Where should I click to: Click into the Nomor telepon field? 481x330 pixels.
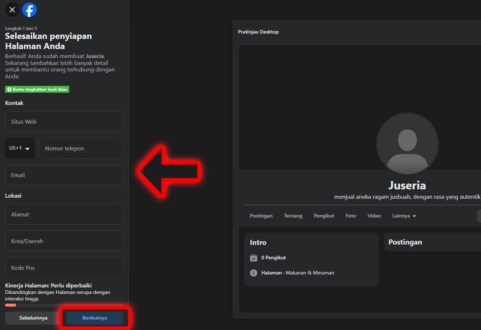click(x=81, y=148)
